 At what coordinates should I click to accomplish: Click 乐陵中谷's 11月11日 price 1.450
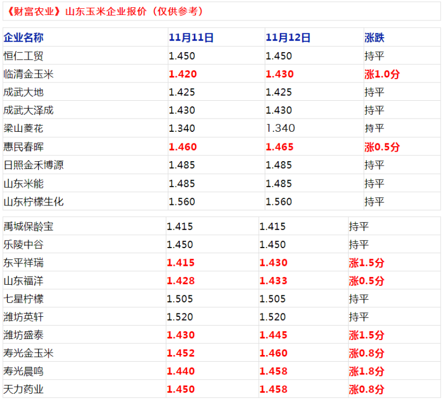179,244
